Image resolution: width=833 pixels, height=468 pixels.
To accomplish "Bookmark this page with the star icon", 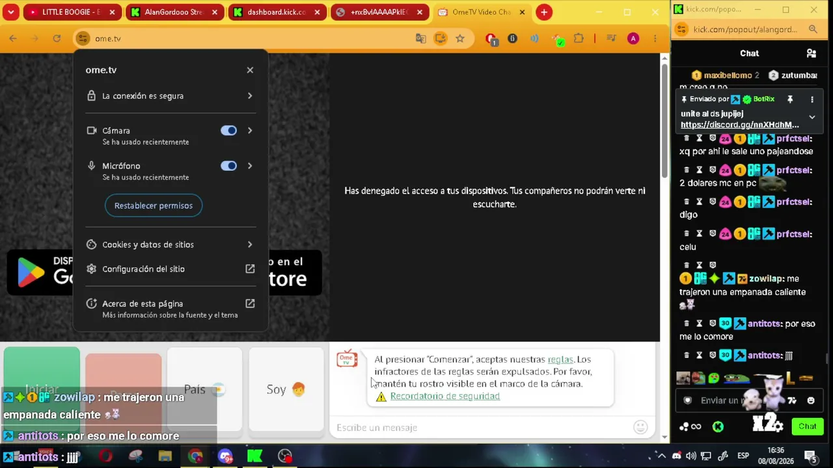I will 460,38.
